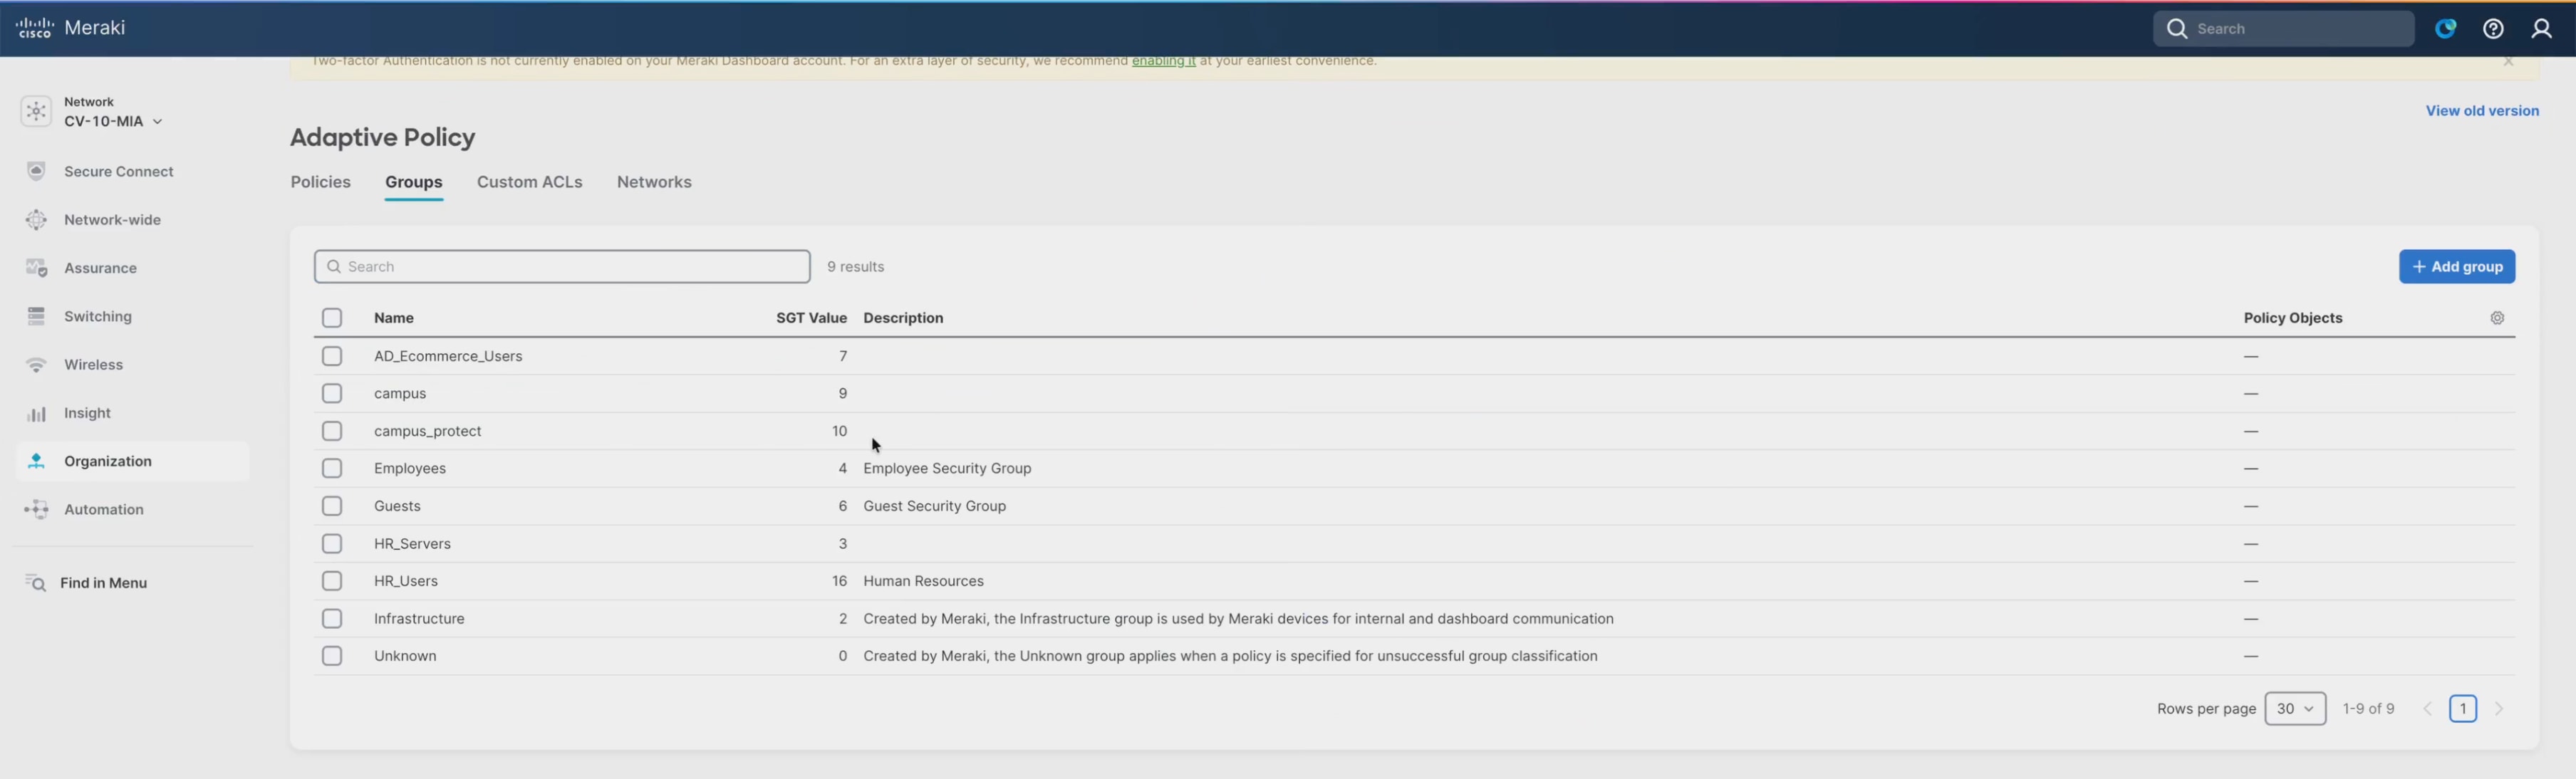
Task: Click the Wireless wifi icon
Action: click(36, 365)
